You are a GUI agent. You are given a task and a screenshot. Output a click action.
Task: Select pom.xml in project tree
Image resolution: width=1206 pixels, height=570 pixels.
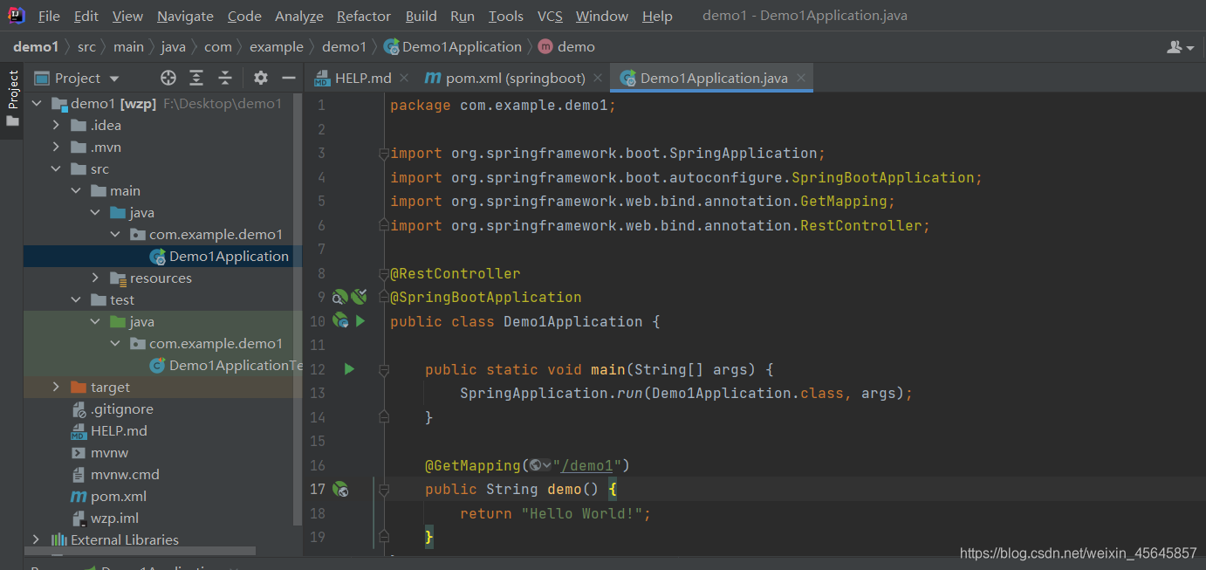108,496
